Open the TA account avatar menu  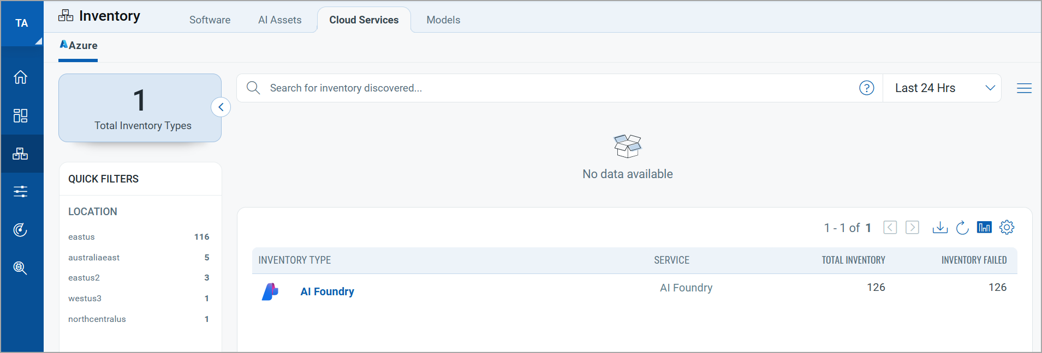coord(22,23)
